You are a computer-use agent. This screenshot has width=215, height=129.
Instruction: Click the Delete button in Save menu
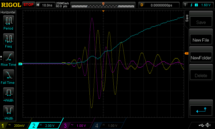point(201,75)
